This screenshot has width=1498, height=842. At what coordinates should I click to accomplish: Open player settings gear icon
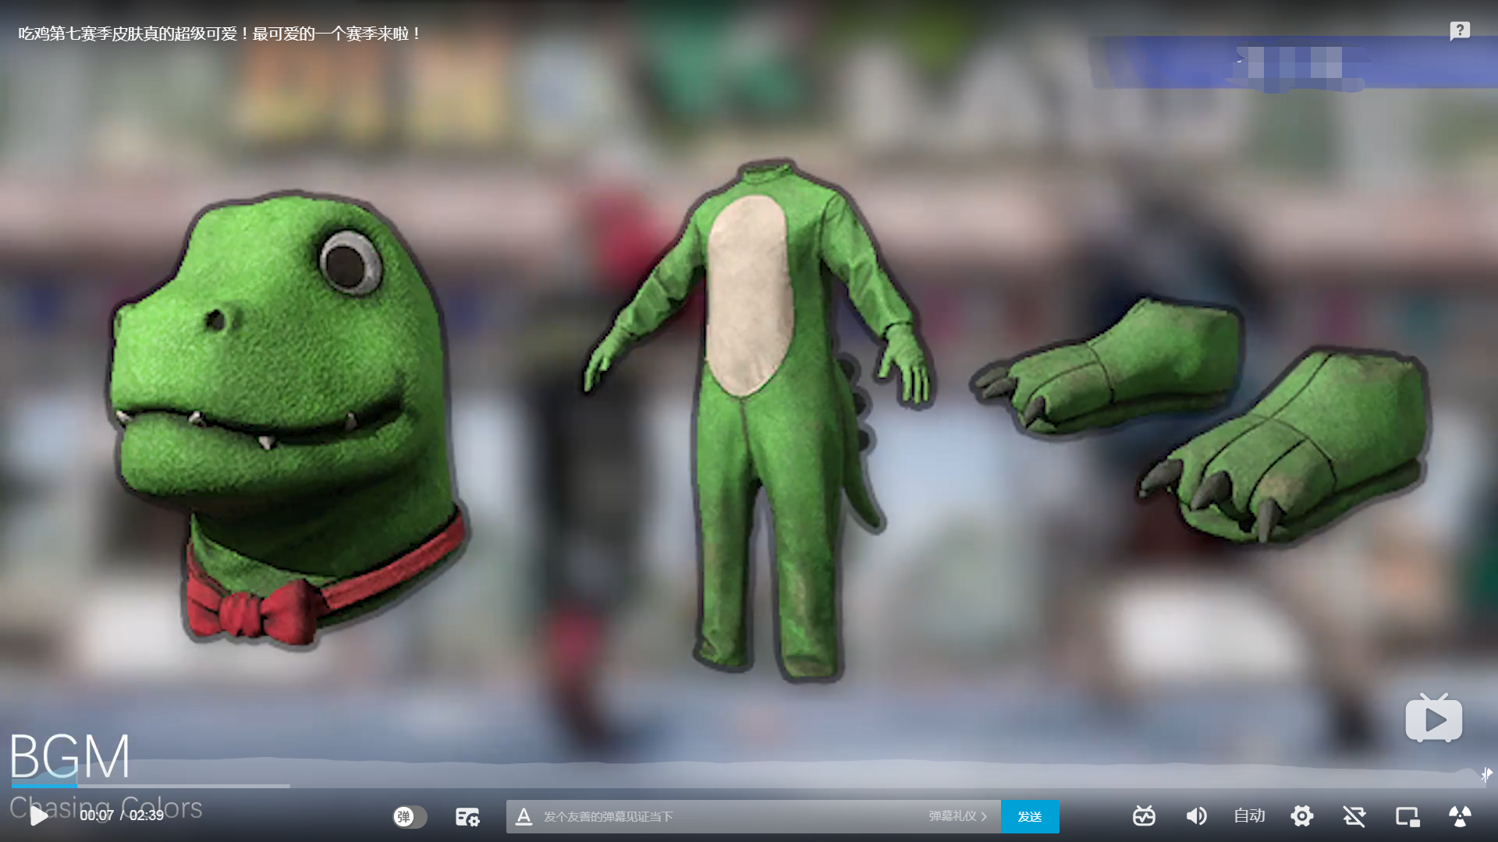[x=1301, y=816]
